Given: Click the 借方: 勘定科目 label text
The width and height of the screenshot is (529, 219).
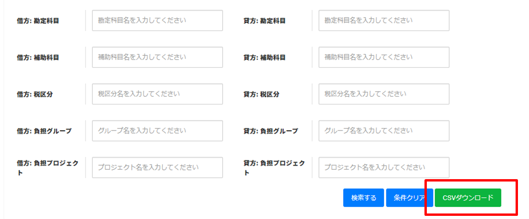Looking at the screenshot, I should pyautogui.click(x=38, y=21).
